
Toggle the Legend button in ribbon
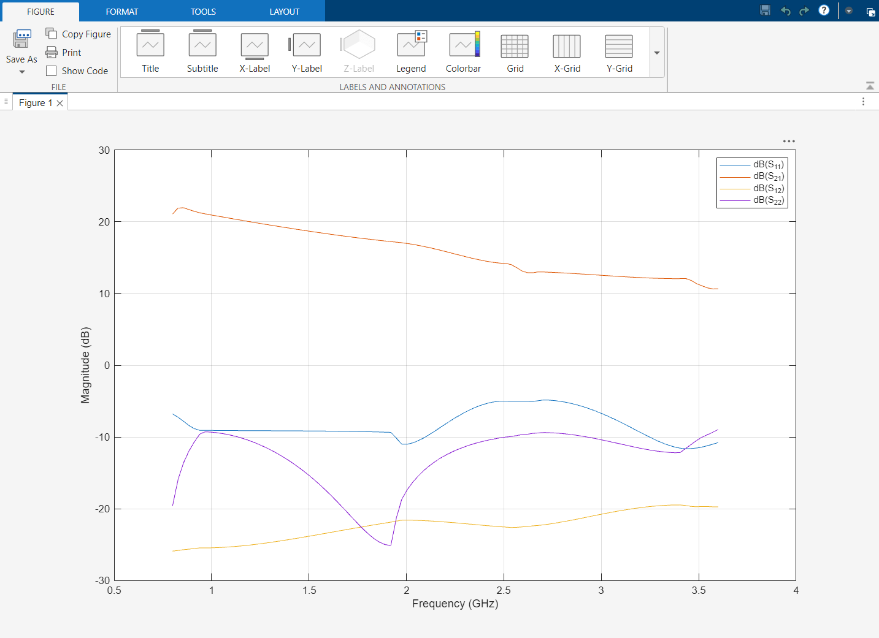tap(411, 51)
